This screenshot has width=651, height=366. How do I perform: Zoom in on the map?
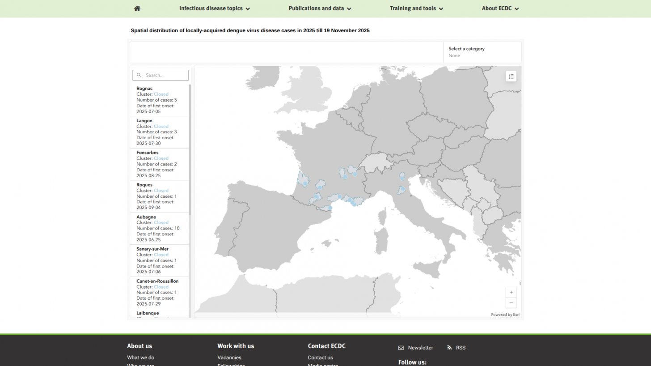(511, 292)
